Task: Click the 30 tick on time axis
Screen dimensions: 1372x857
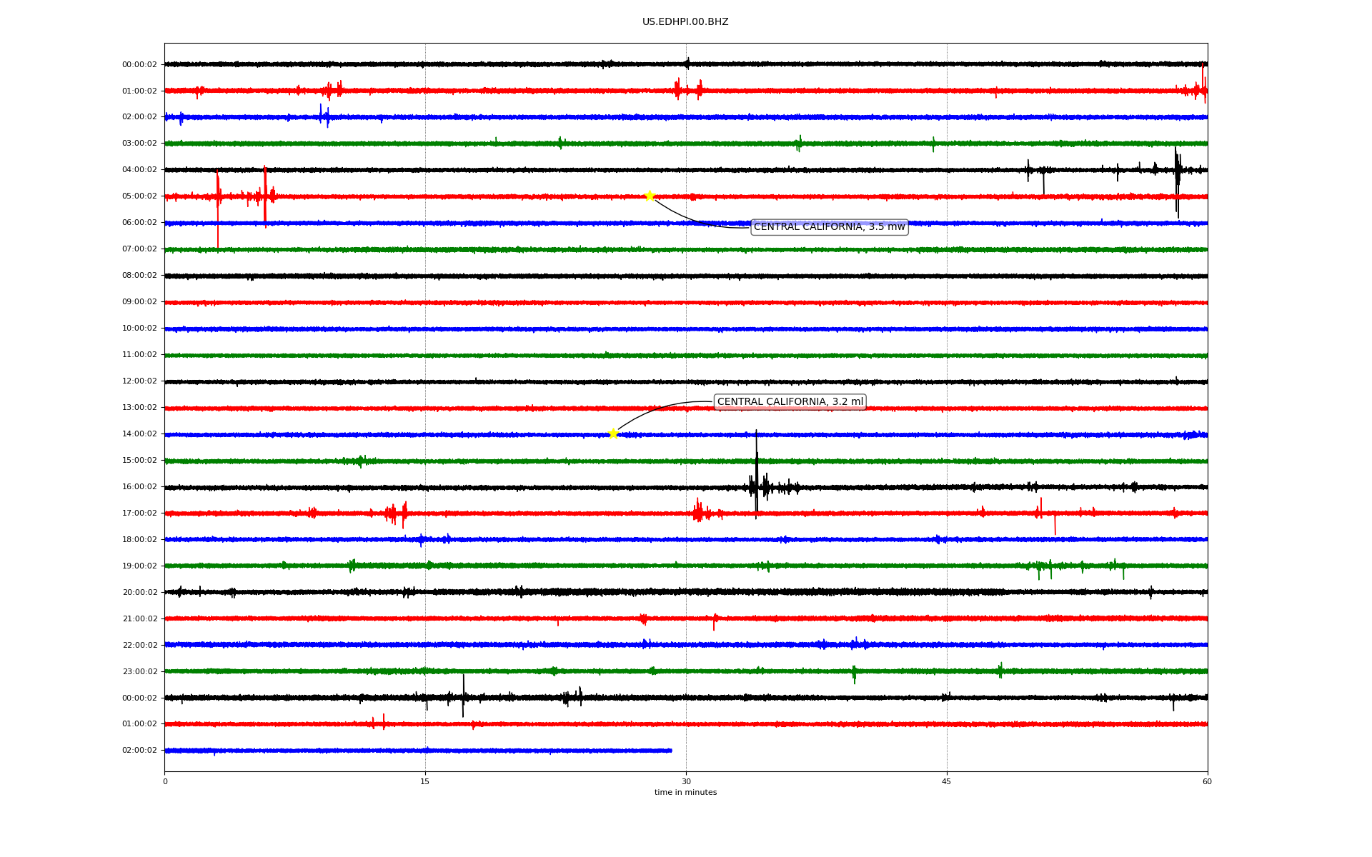Action: (x=686, y=781)
